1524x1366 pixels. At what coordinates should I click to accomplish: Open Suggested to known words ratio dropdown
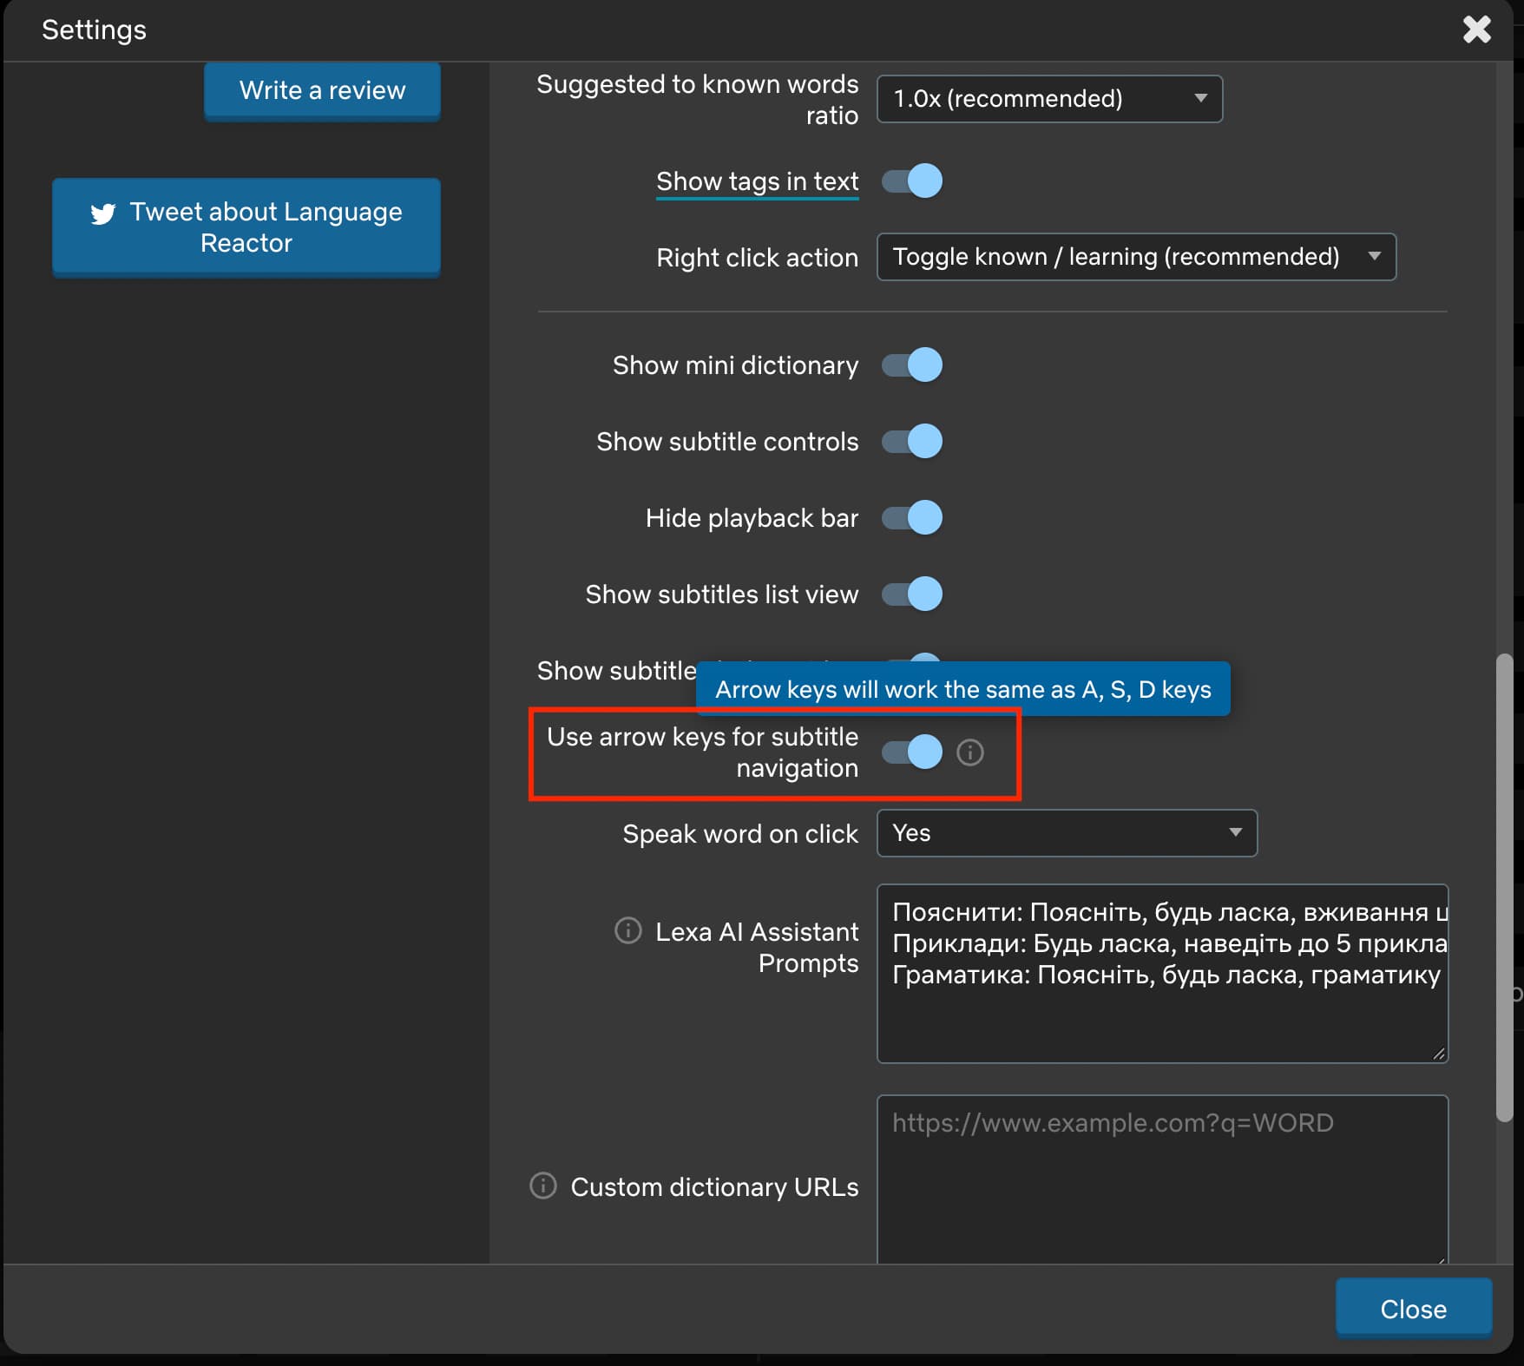click(1049, 99)
